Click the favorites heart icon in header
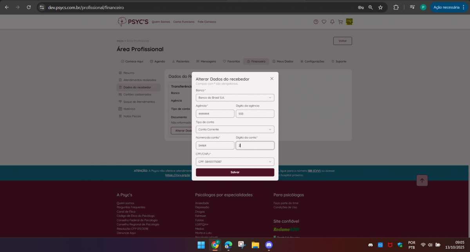 coord(324,22)
